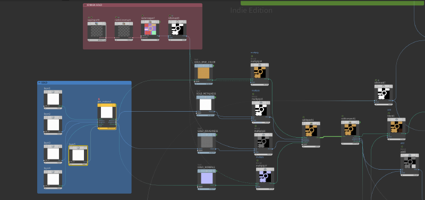Viewport: 425px width, 200px height.
Task: Toggle display flag on GOLD_METALNESS node
Action: (x=216, y=97)
